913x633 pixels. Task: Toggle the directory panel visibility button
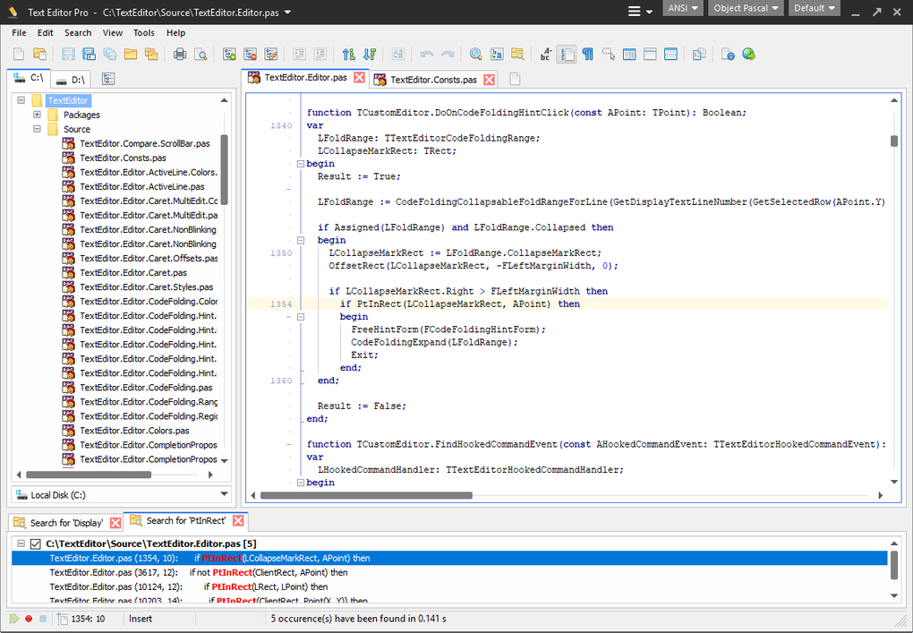[x=629, y=54]
